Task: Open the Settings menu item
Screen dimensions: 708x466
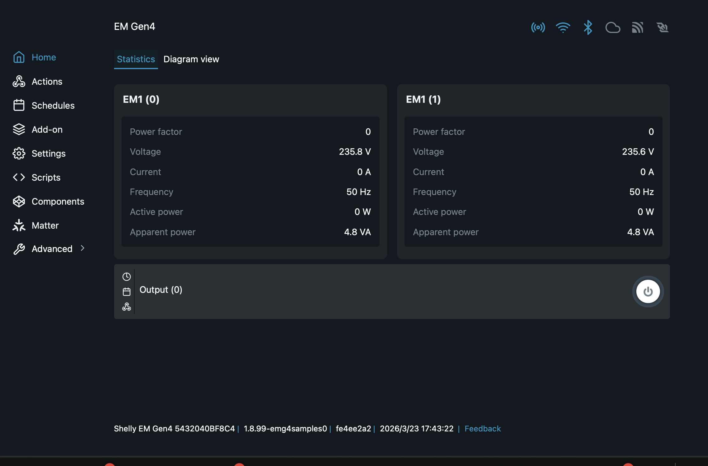Action: (x=49, y=154)
